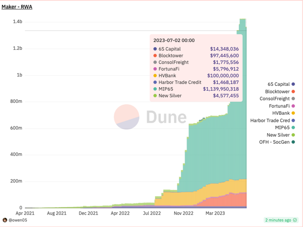The width and height of the screenshot is (303, 227).
Task: Toggle the ConsolFreight legend series
Action: pyautogui.click(x=277, y=99)
